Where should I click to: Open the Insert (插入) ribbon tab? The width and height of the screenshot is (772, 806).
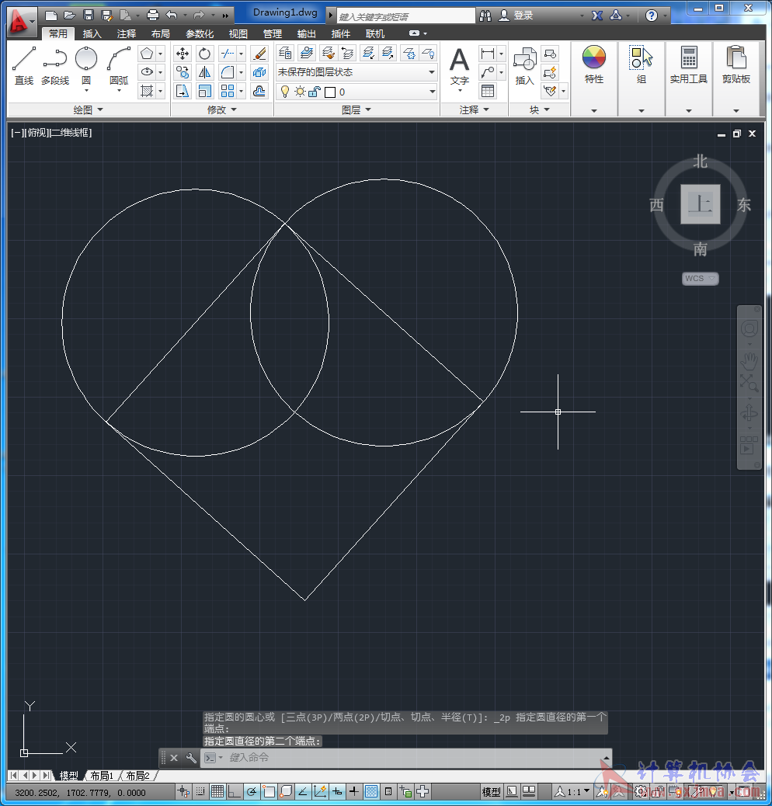pyautogui.click(x=92, y=34)
